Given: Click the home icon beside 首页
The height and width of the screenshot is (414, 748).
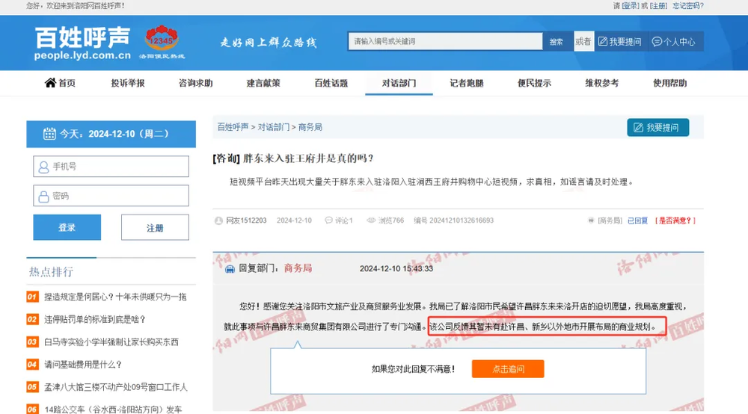Looking at the screenshot, I should point(50,83).
